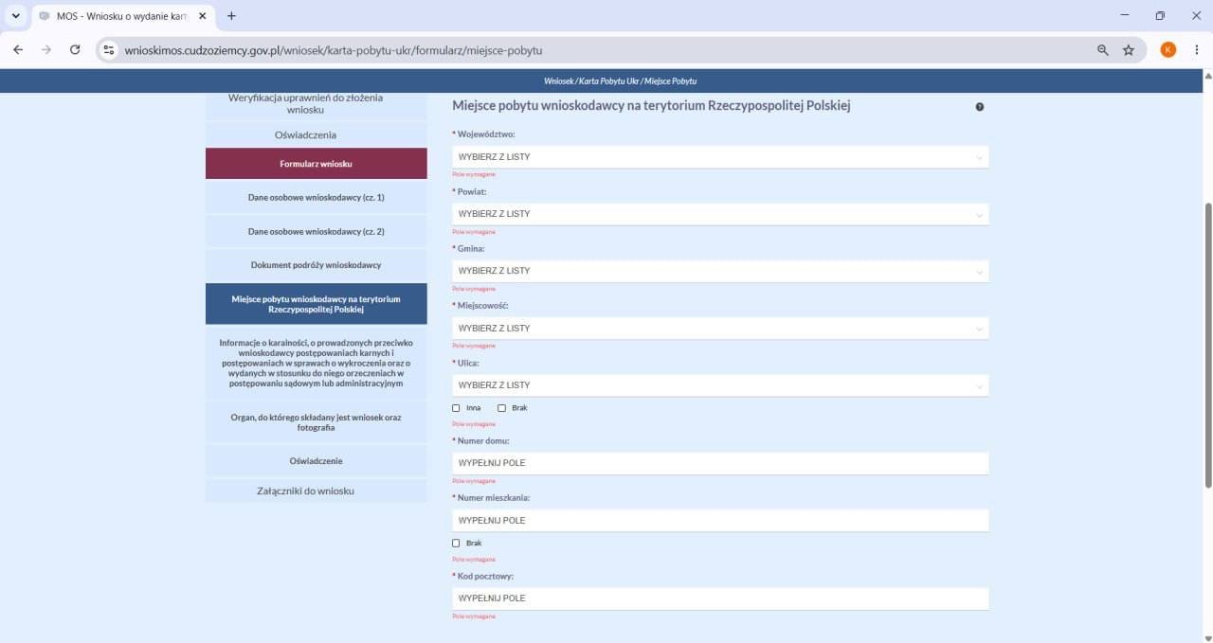Select Weryfikacja uprawnień do złożenia wniosku

[x=317, y=104]
